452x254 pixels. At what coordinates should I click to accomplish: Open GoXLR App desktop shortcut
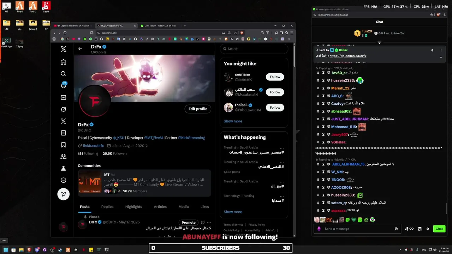pyautogui.click(x=7, y=42)
